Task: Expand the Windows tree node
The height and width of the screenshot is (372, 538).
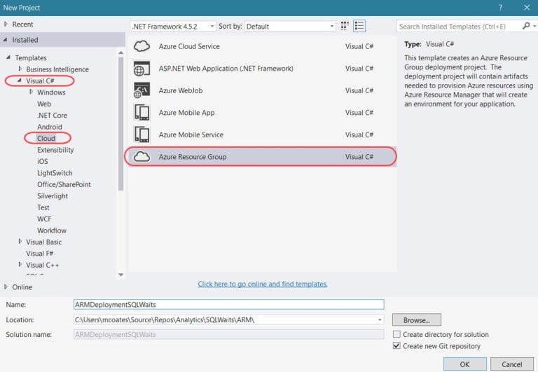Action: click(x=32, y=92)
